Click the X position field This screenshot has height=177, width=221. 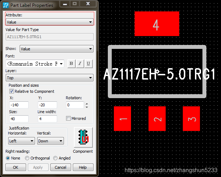pyautogui.click(x=19, y=105)
